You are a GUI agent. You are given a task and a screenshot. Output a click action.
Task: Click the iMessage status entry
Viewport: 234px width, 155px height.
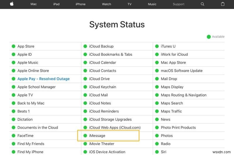coord(97,136)
